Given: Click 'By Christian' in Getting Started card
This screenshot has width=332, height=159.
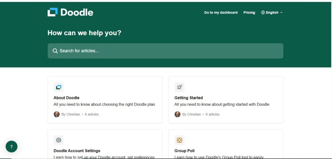Looking at the screenshot, I should (x=191, y=114).
